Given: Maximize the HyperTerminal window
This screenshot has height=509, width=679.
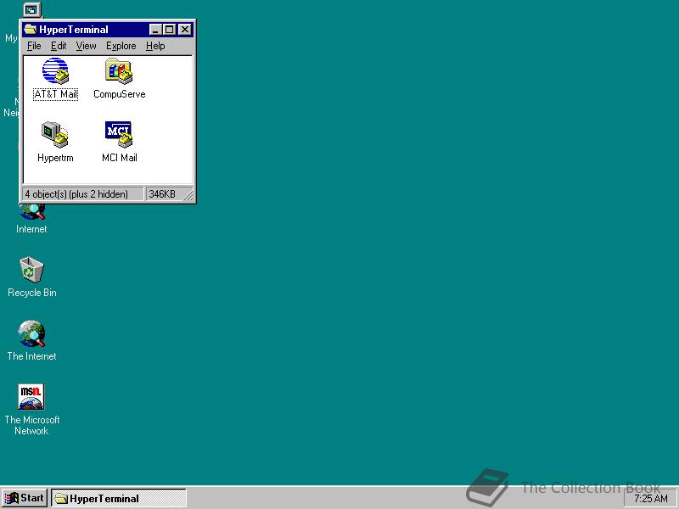Looking at the screenshot, I should click(x=169, y=30).
